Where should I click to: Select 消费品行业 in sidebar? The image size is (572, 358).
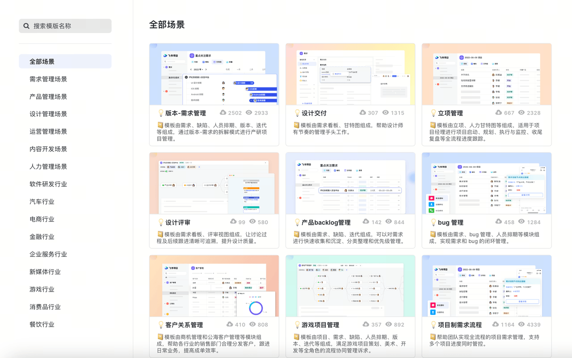(45, 307)
